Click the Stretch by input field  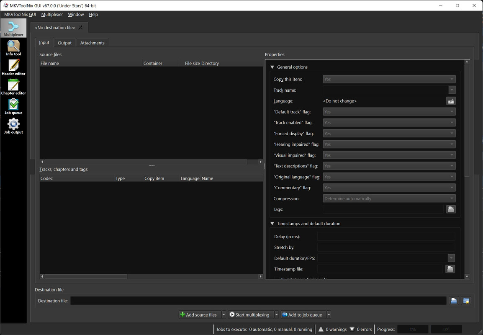click(386, 247)
